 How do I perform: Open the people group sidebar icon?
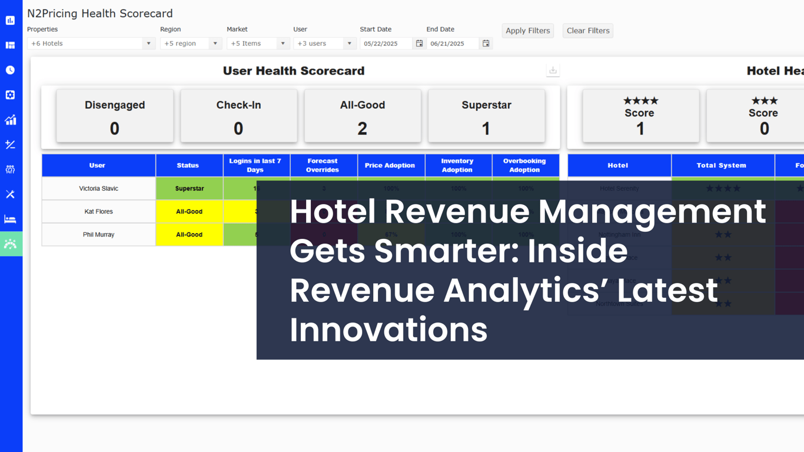[x=11, y=169]
